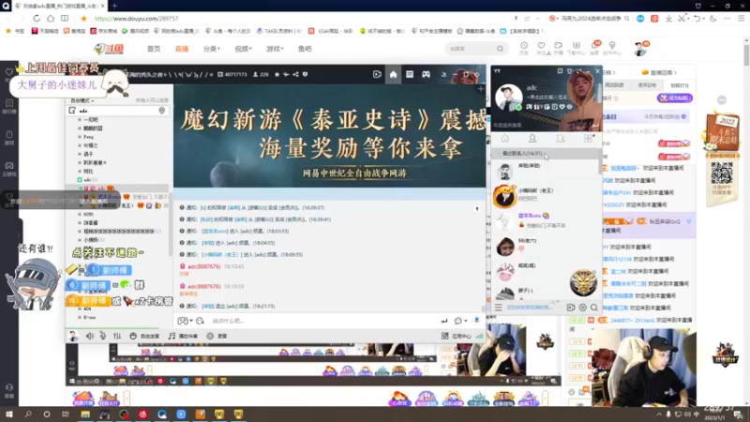750x422 pixels.
Task: Open the search magnifier in YY panel bottom
Action: (x=594, y=308)
